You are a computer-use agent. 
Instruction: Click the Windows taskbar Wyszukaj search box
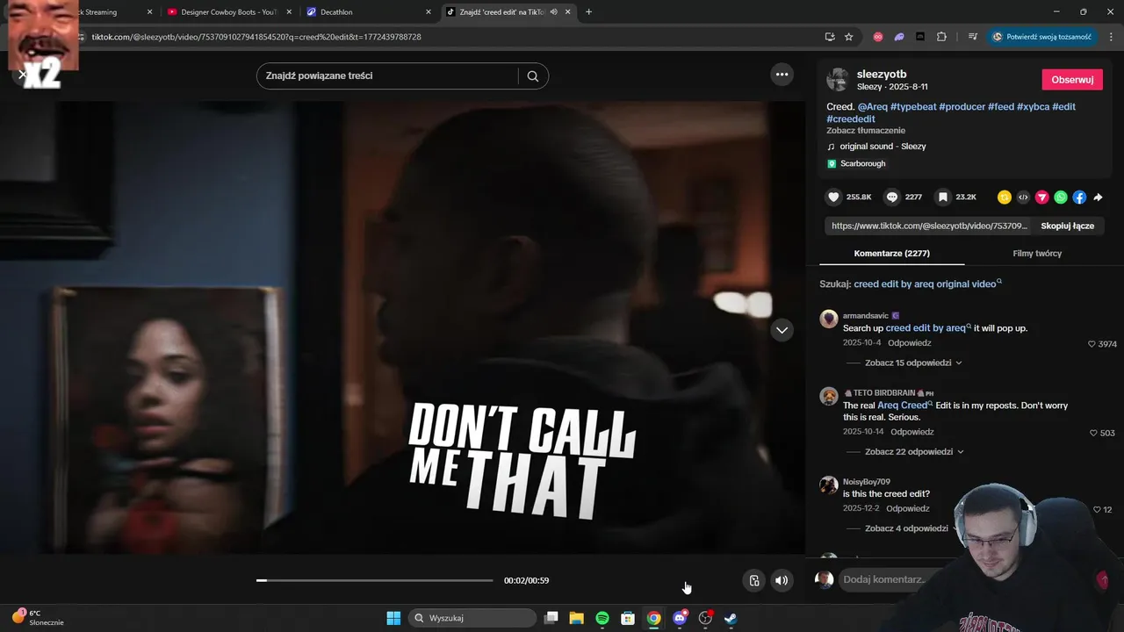[x=473, y=618]
